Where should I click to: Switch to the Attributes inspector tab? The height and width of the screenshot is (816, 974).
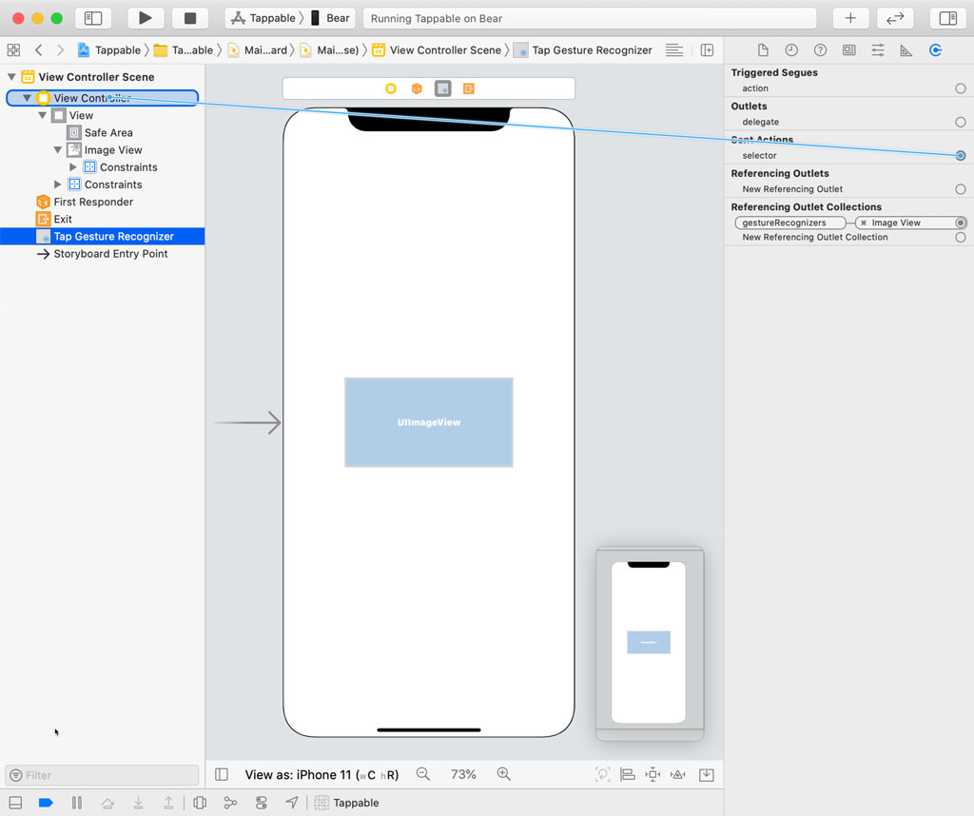coord(878,50)
